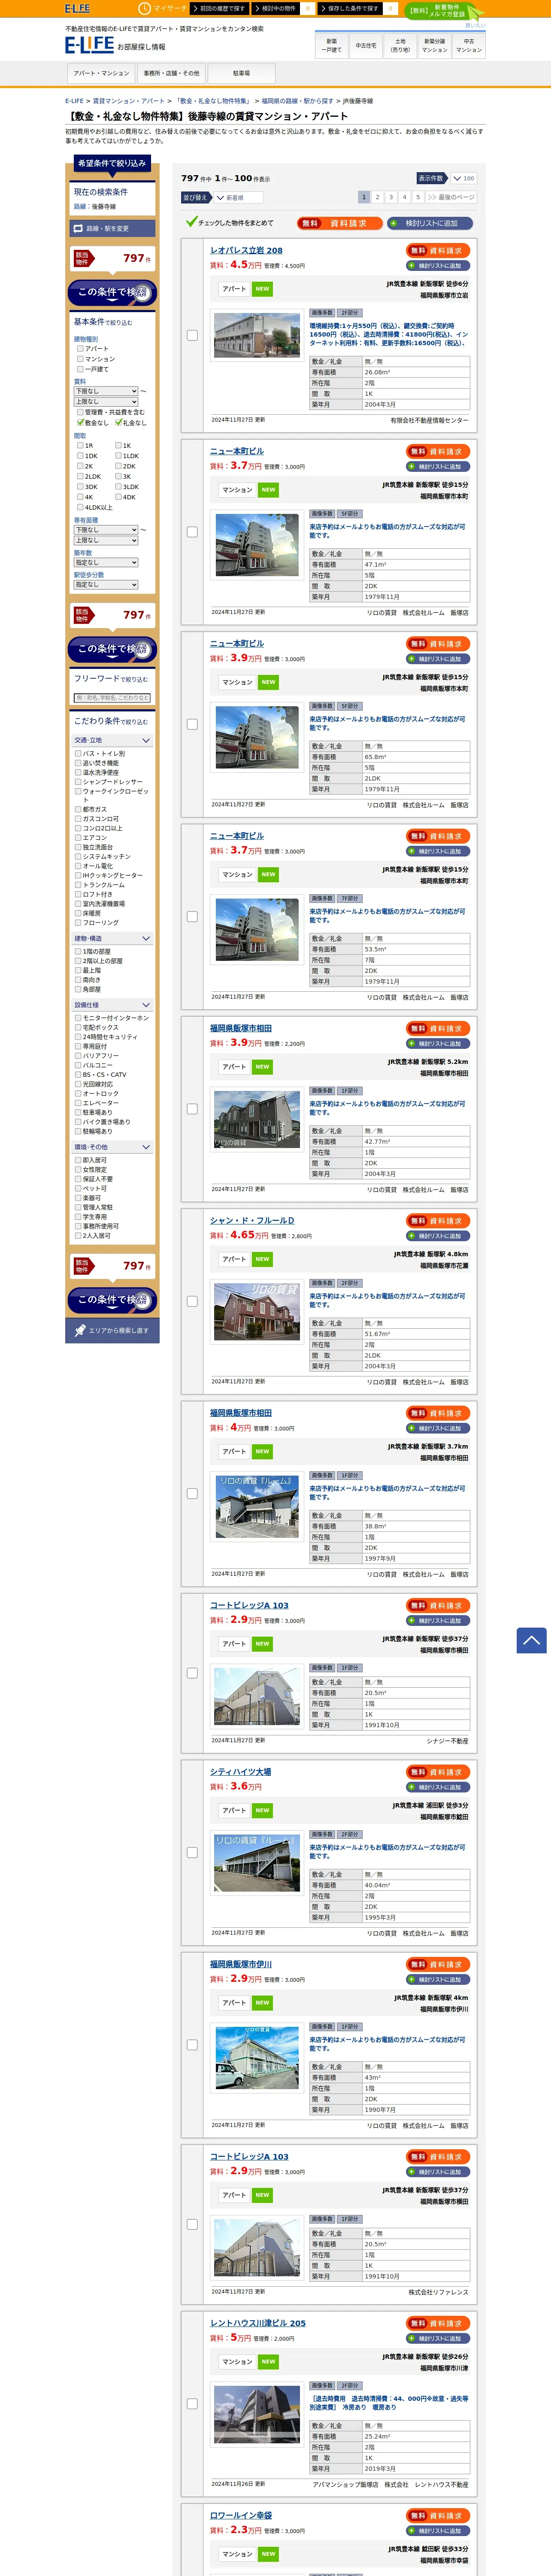Open 専有面積 下限なし dropdown
The image size is (551, 2576).
[106, 530]
